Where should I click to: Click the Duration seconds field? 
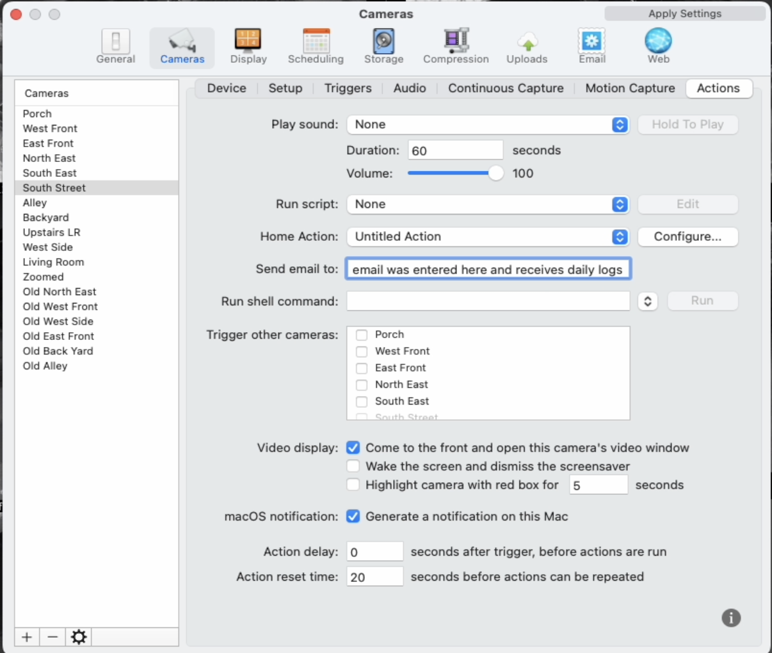(455, 150)
